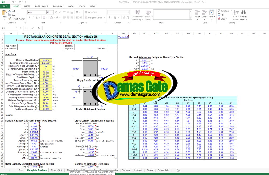Activate the Format Painter brush
The image size is (269, 175).
tap(16, 19)
